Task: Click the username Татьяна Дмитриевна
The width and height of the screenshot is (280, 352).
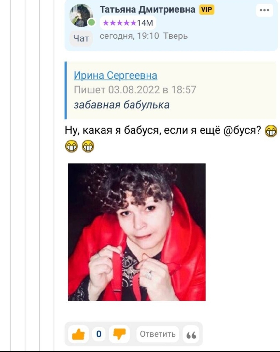Action: (x=147, y=10)
